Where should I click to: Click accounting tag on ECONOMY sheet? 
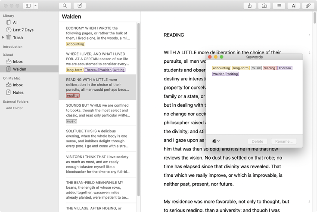point(75,44)
